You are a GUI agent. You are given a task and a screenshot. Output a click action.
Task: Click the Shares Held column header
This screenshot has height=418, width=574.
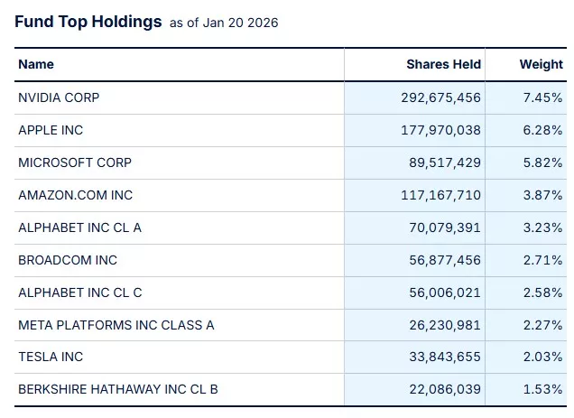pos(443,64)
